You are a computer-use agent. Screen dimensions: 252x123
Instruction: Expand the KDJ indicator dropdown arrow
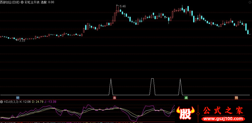pos(2,102)
